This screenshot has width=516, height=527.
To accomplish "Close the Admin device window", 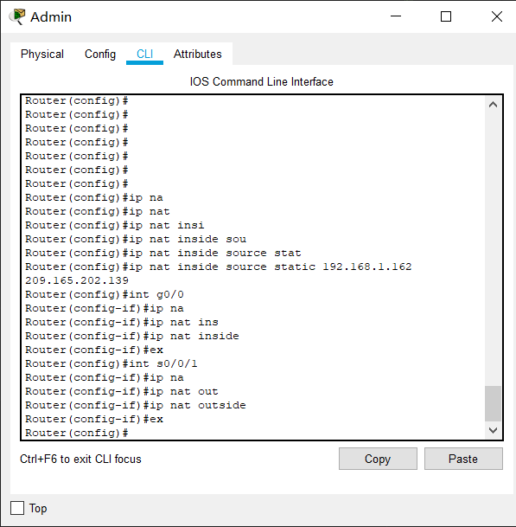I will pos(496,16).
